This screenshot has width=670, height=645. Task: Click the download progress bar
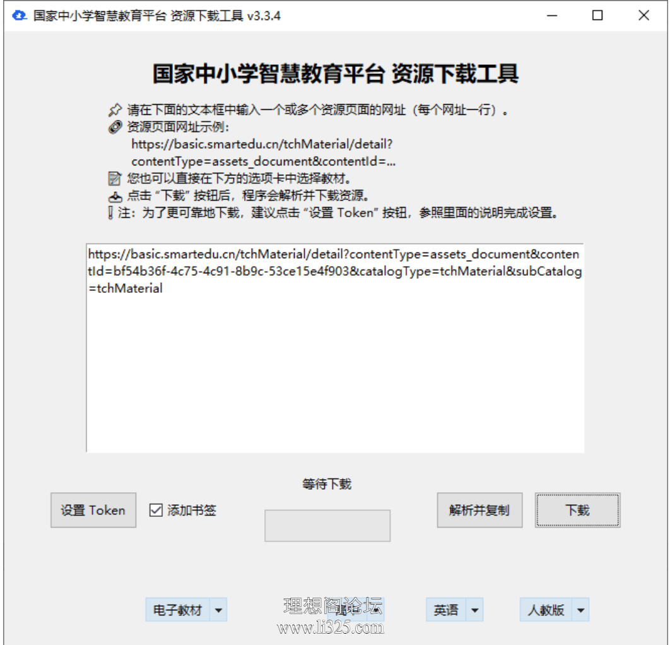(327, 525)
